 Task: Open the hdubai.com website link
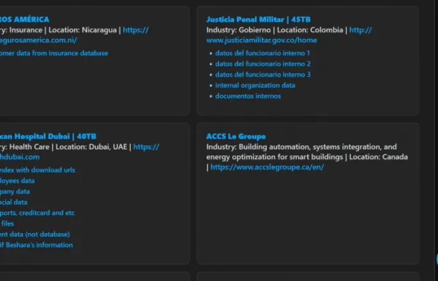pos(20,157)
